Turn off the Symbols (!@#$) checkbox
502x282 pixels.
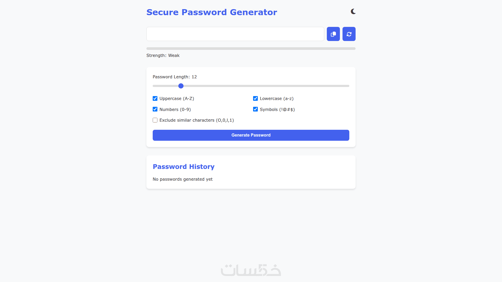(x=255, y=109)
